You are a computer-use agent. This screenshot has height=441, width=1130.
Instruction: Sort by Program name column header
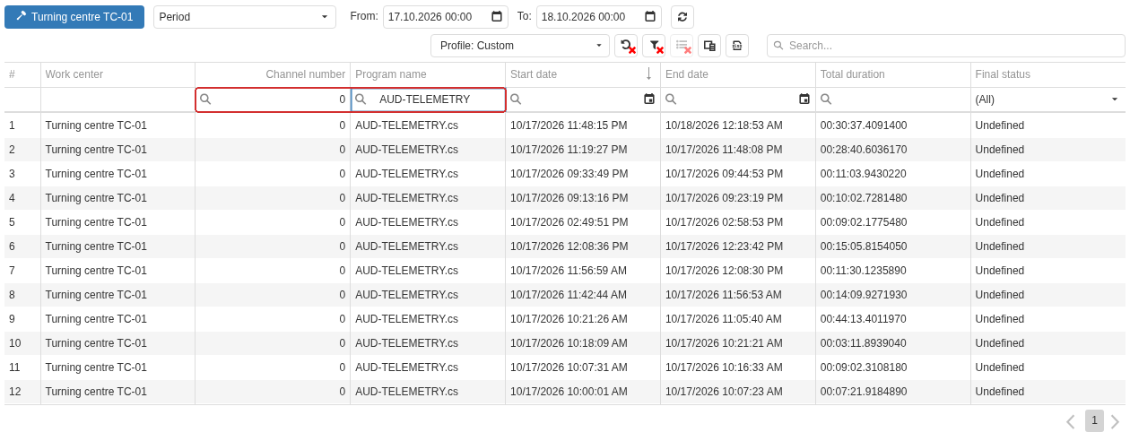point(428,74)
